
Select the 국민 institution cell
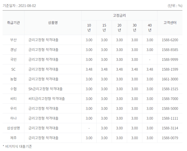point(13,59)
